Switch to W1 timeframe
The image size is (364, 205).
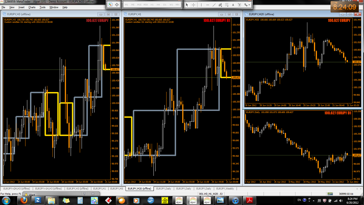click(171, 5)
